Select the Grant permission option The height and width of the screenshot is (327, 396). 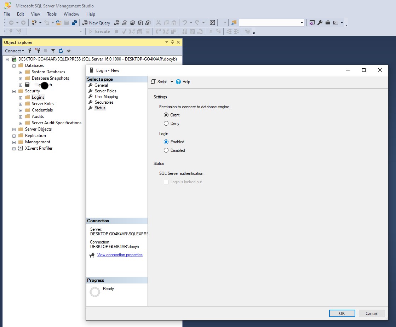[166, 115]
